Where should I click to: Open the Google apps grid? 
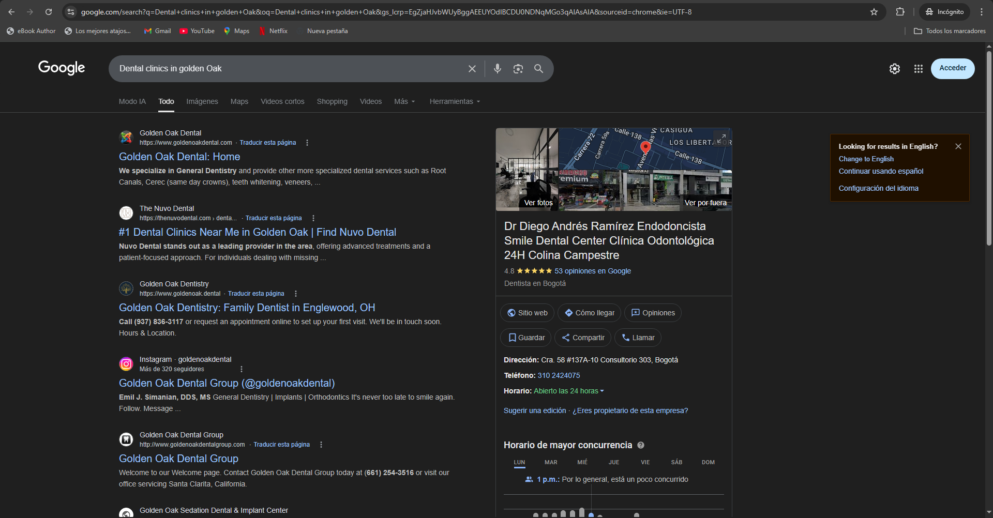[x=918, y=69]
